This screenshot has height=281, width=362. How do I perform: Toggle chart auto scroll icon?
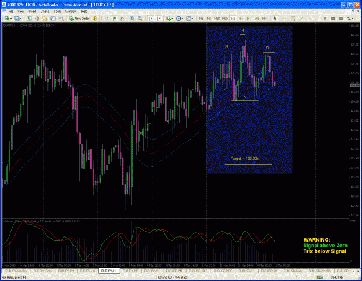click(151, 19)
